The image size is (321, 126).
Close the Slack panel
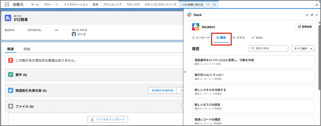[317, 15]
